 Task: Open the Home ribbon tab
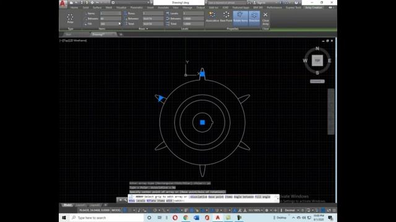[74, 7]
